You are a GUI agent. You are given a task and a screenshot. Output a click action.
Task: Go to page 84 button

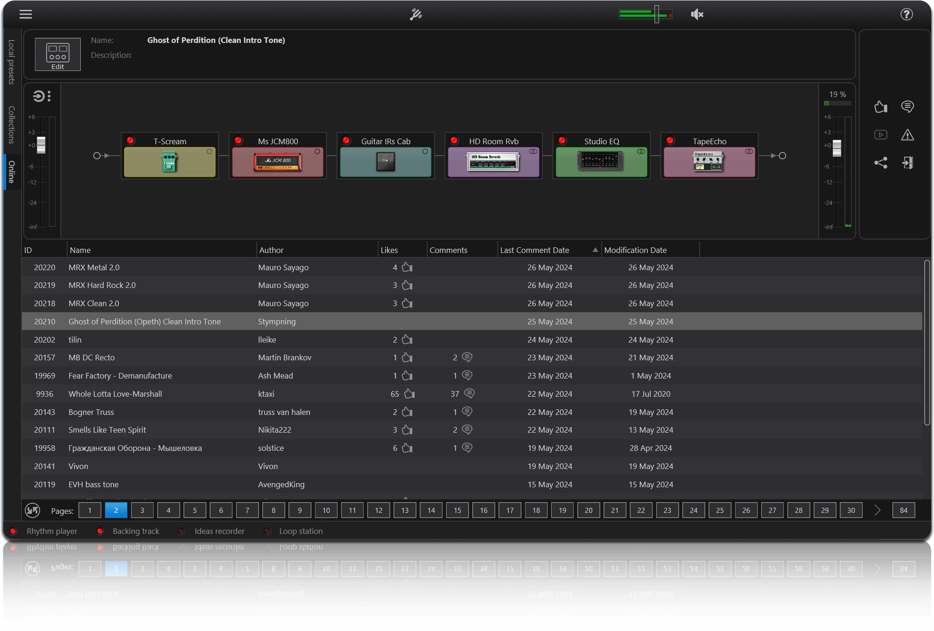(x=903, y=510)
